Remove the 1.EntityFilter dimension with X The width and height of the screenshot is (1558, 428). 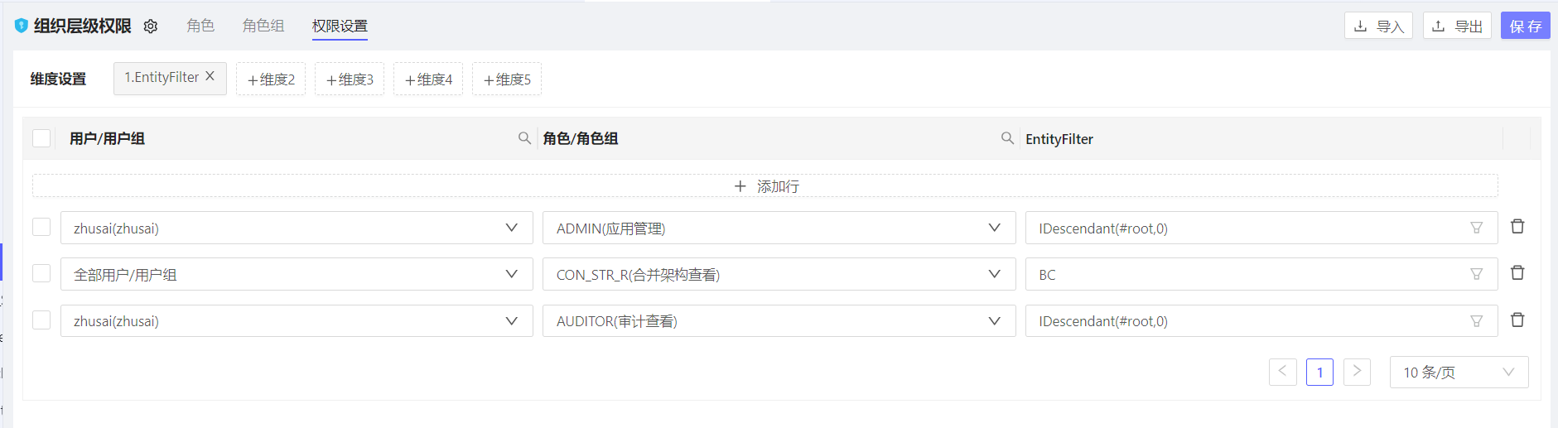210,76
